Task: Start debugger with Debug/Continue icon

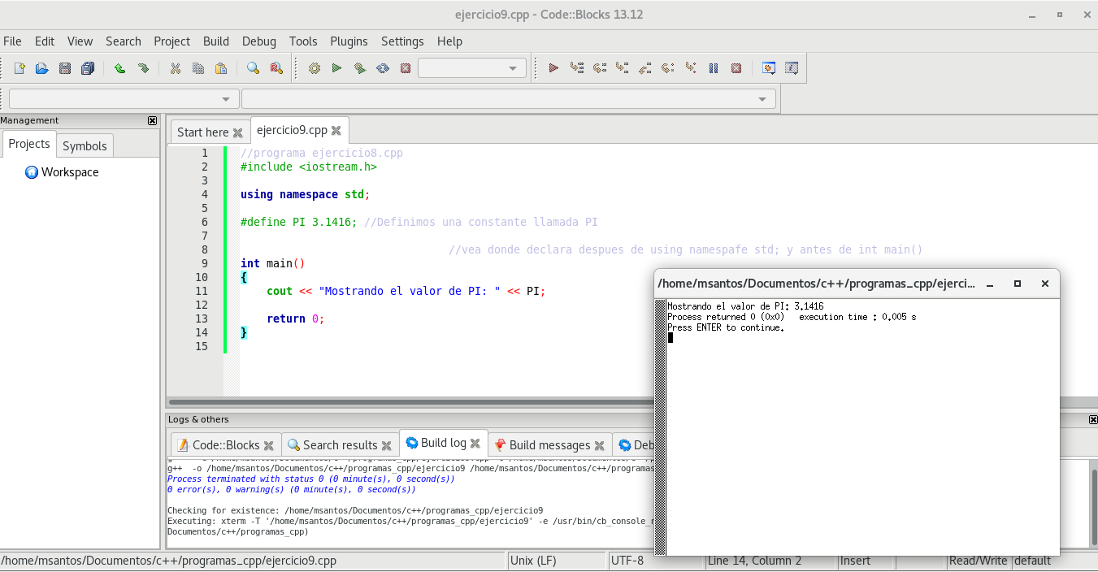Action: (x=553, y=68)
